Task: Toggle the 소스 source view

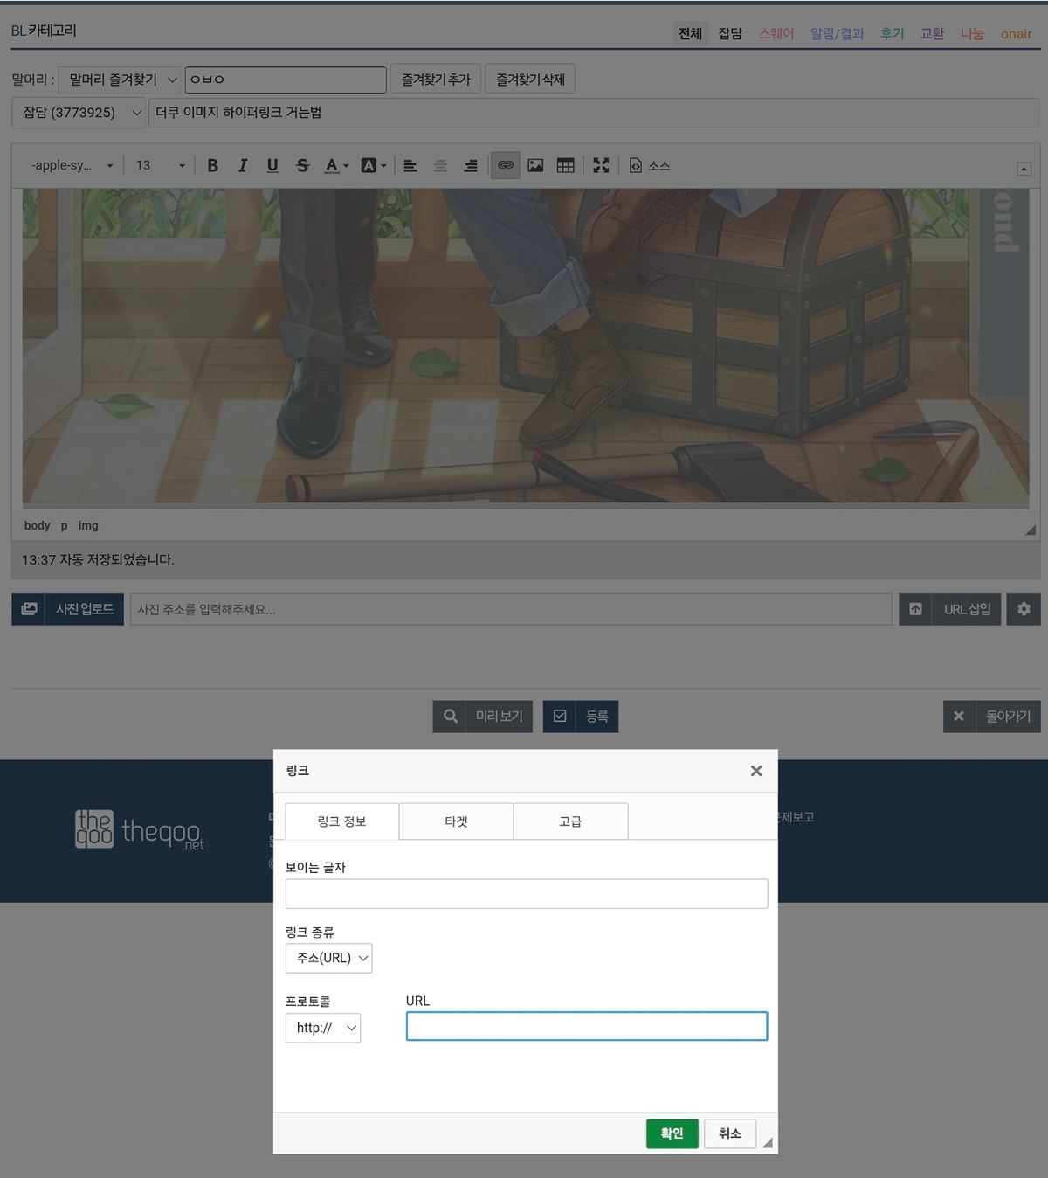Action: pyautogui.click(x=650, y=165)
